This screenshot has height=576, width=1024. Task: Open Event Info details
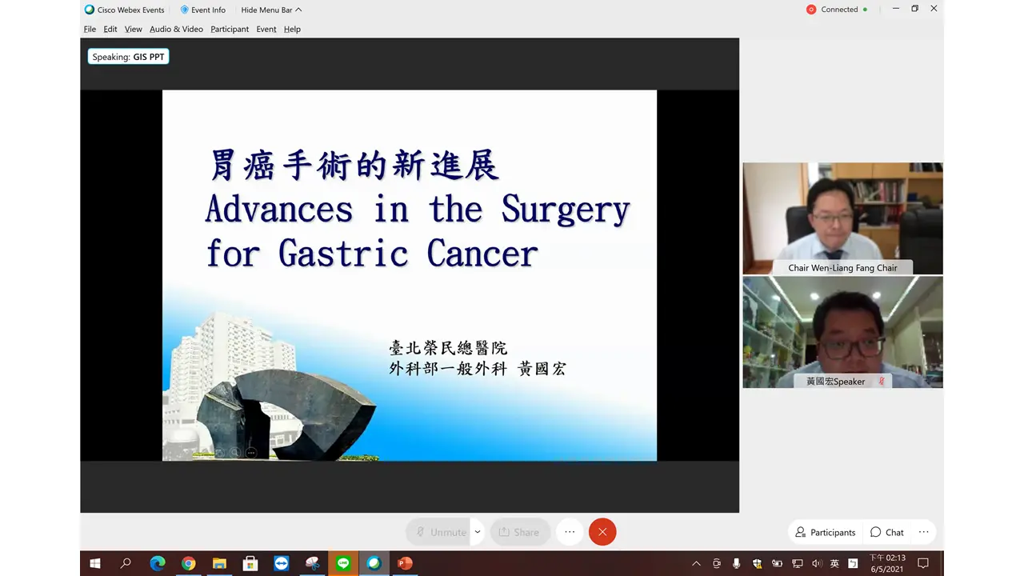click(203, 10)
